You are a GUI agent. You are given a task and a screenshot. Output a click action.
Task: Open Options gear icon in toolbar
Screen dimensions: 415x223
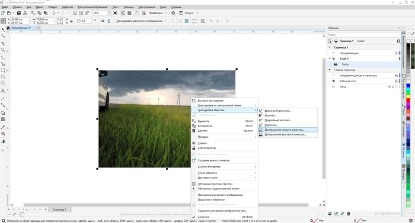173,12
